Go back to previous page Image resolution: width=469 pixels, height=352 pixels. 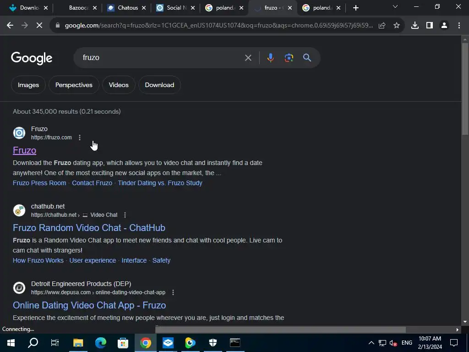click(10, 26)
